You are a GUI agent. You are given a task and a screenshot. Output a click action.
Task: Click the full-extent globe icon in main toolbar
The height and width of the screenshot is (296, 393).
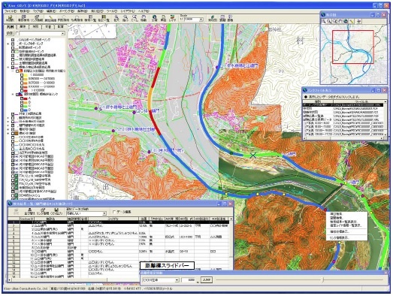(x=154, y=18)
